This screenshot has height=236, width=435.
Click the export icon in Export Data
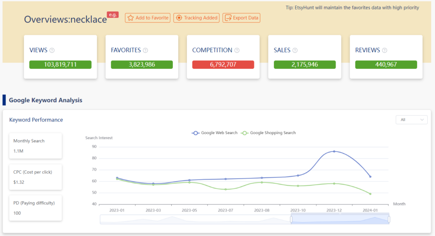coord(228,18)
